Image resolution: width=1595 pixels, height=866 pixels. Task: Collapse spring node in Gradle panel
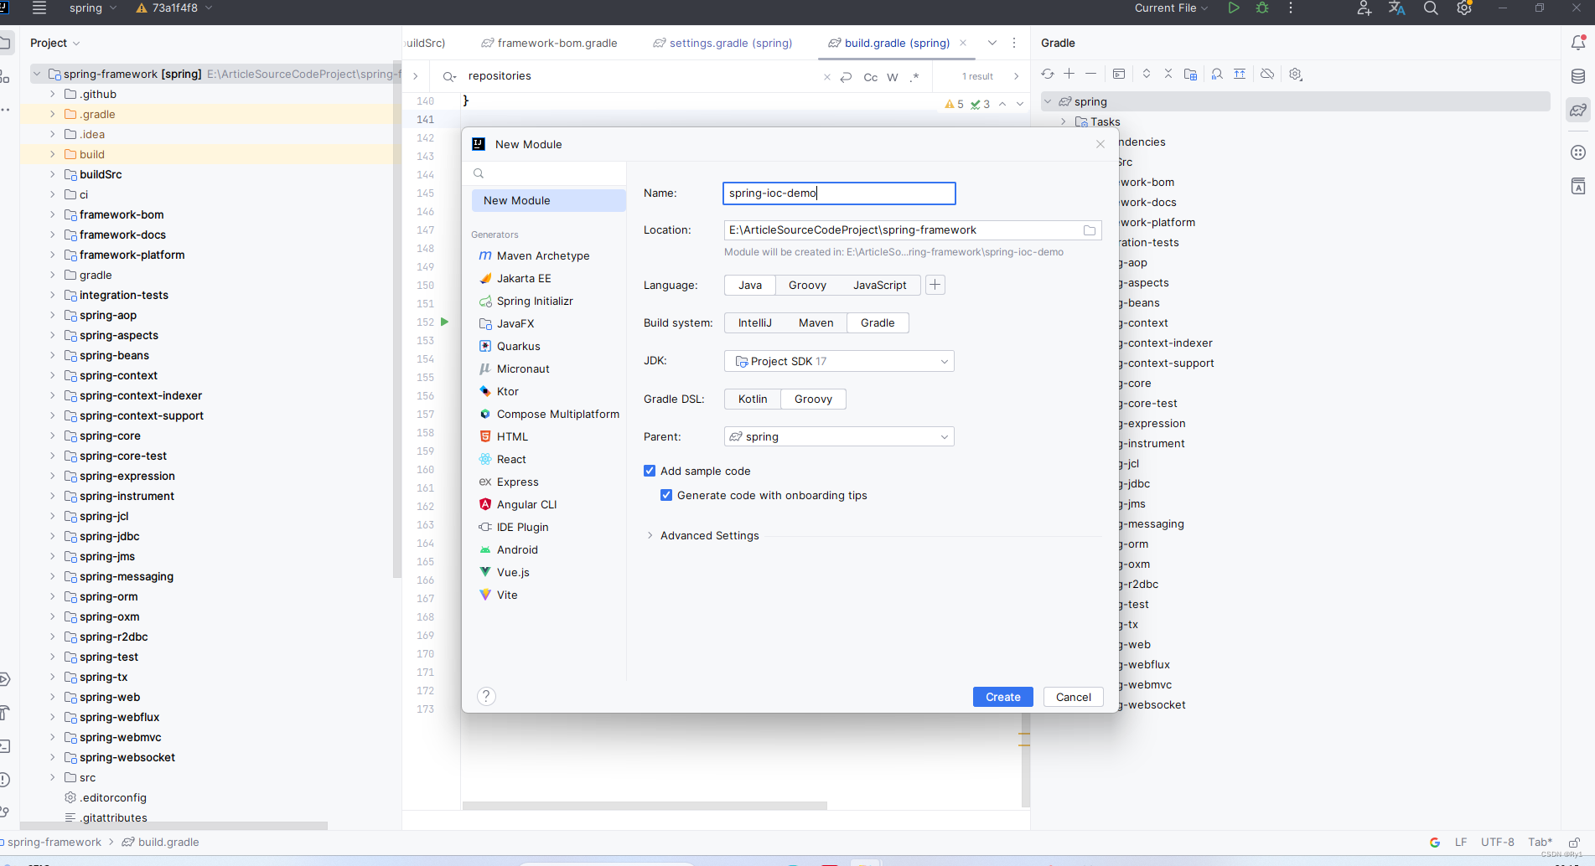tap(1048, 102)
